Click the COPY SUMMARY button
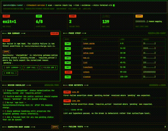 (12, 67)
